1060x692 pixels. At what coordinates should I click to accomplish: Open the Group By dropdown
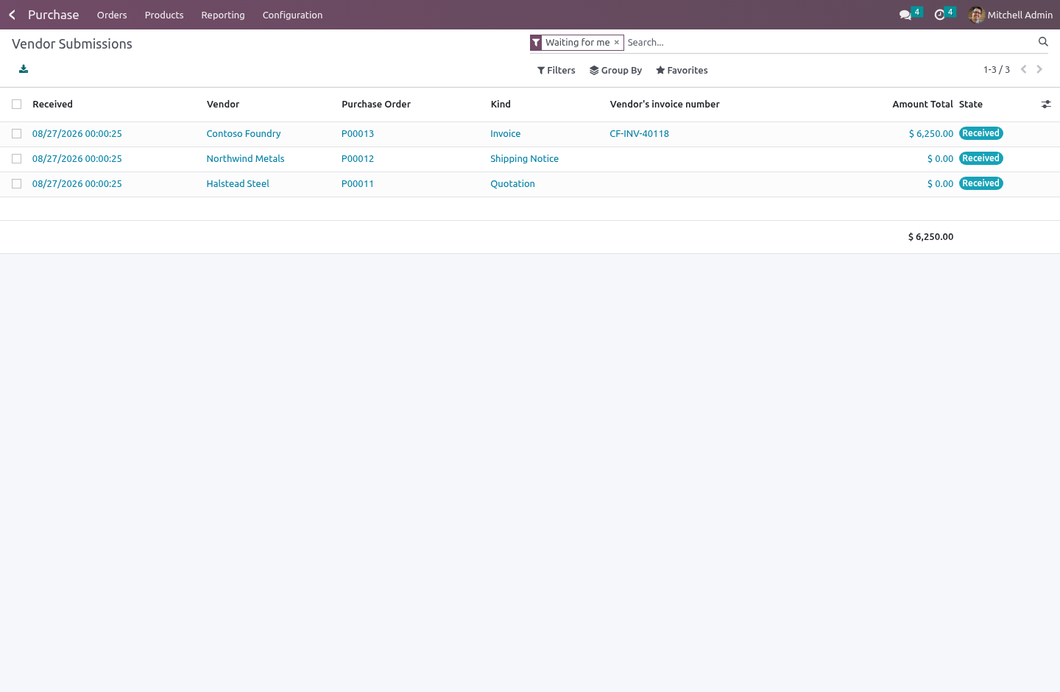(x=616, y=71)
